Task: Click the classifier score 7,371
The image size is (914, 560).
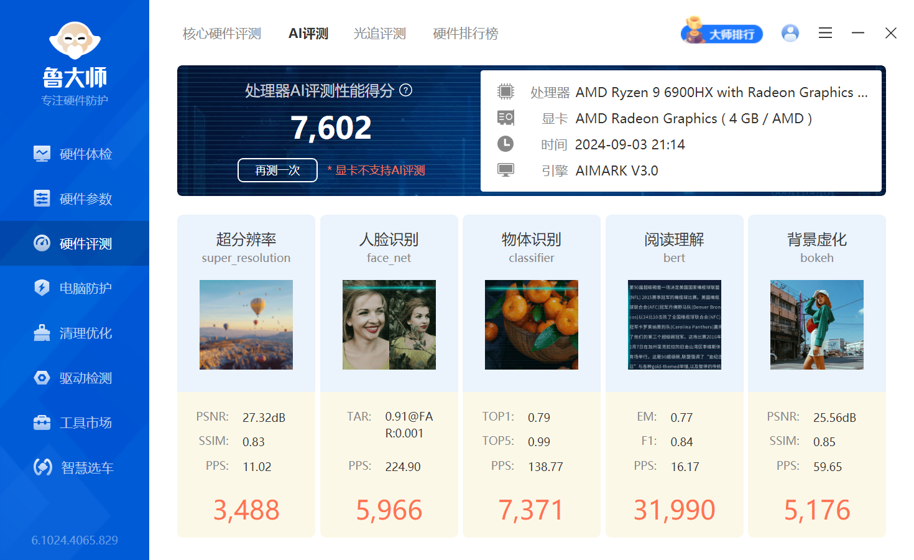Action: [x=531, y=510]
